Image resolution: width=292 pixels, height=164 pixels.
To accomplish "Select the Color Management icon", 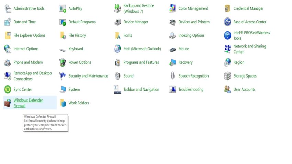I will pyautogui.click(x=172, y=8).
